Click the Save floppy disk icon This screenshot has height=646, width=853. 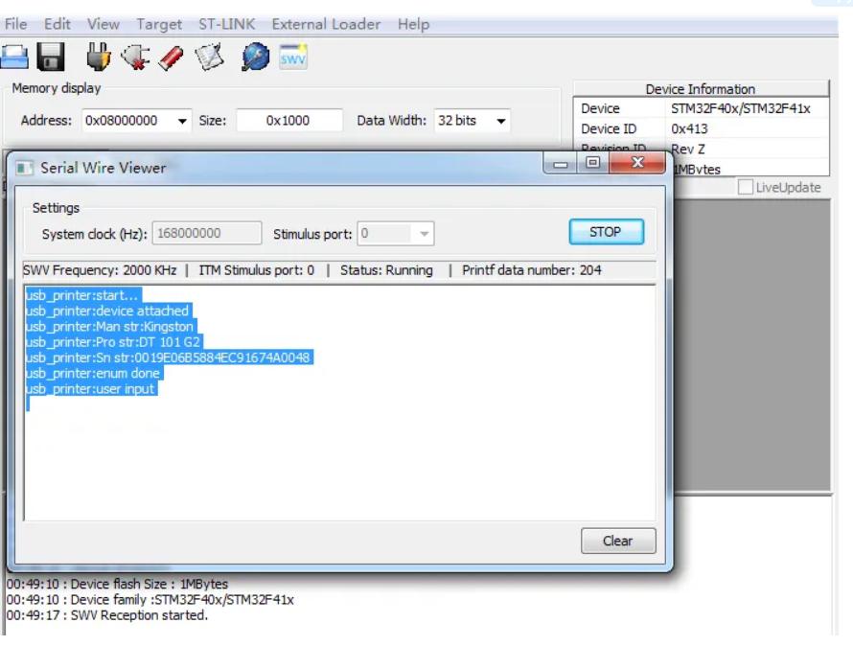(51, 57)
